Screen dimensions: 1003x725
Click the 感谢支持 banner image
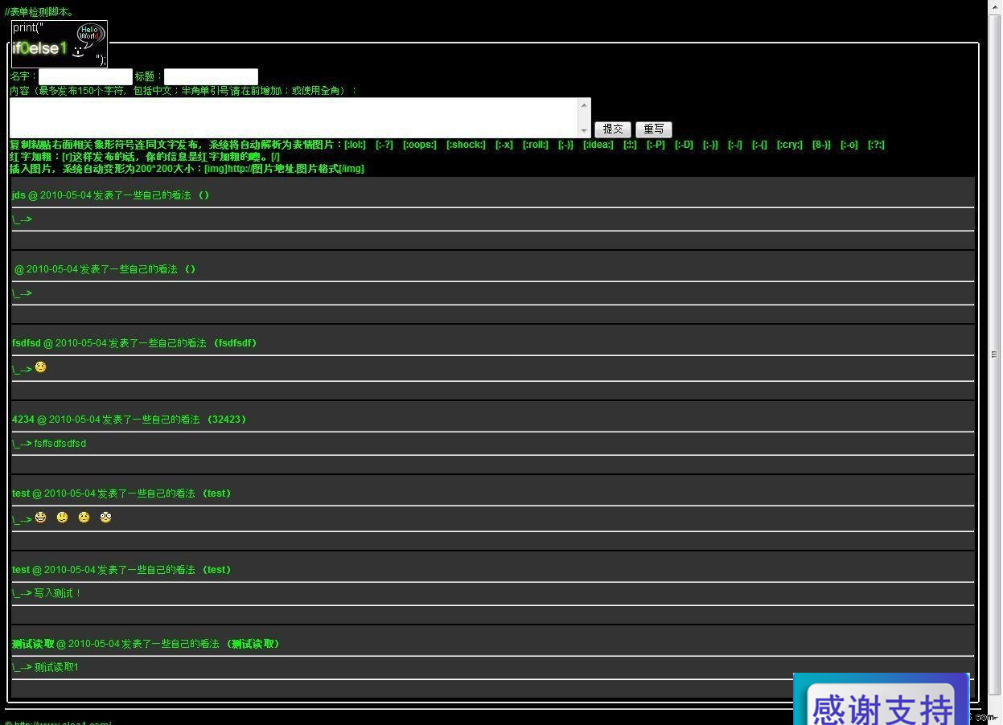[x=882, y=699]
